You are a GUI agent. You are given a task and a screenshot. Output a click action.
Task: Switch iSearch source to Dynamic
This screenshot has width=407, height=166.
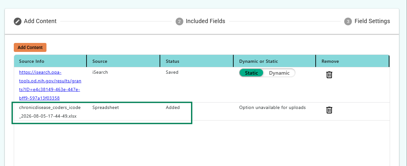(279, 73)
